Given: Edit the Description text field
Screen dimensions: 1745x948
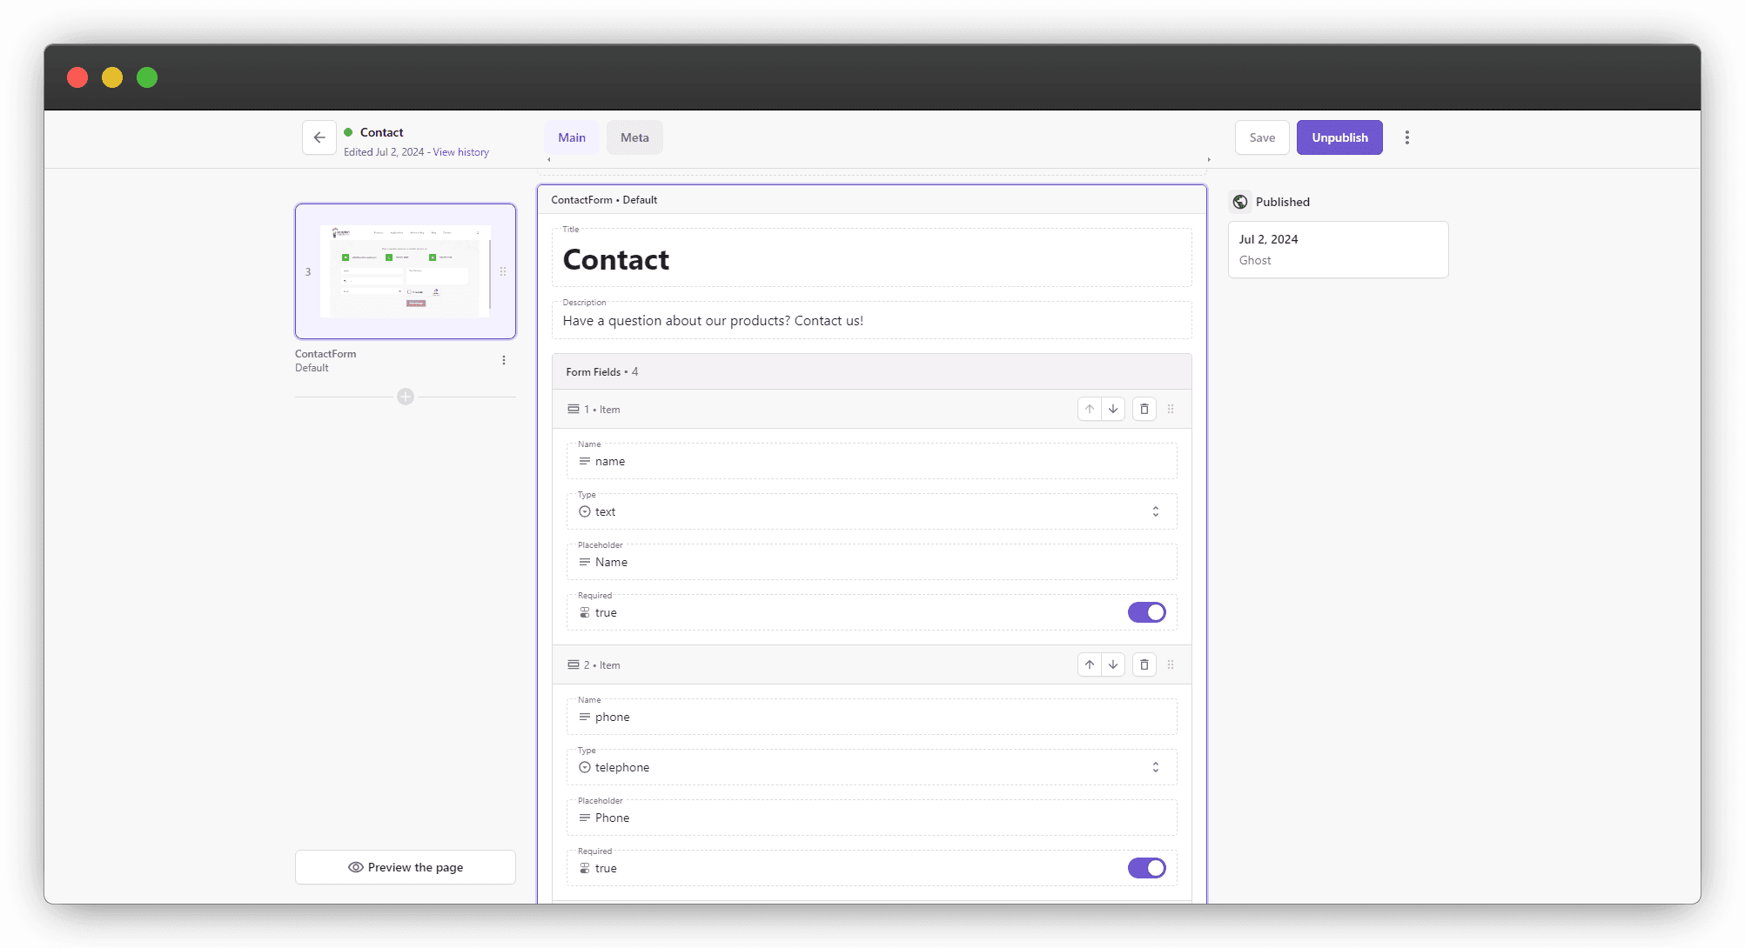Looking at the screenshot, I should (872, 320).
